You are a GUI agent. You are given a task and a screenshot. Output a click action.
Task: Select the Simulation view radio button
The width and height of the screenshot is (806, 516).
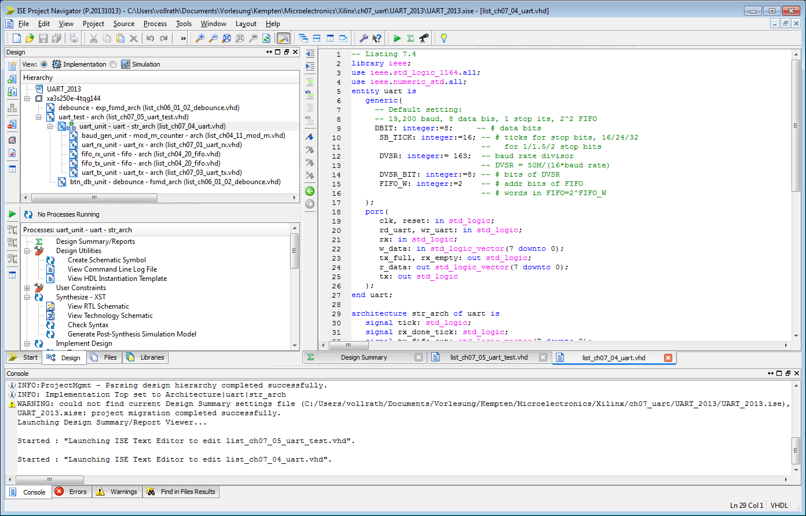click(113, 64)
